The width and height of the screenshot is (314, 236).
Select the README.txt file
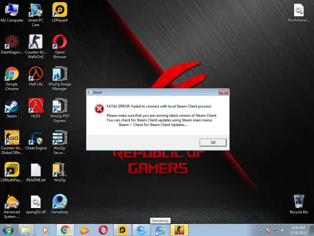(x=36, y=172)
